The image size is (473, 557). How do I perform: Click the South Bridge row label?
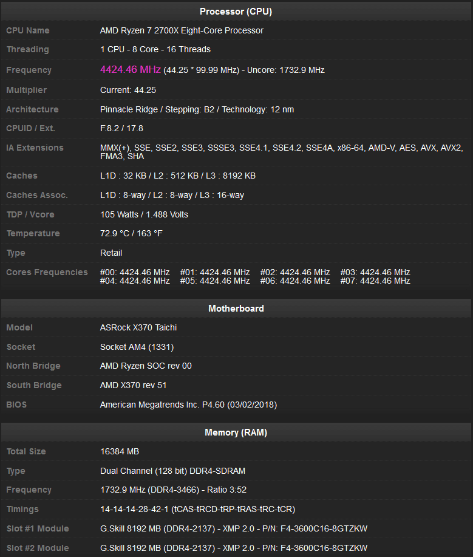pos(34,385)
